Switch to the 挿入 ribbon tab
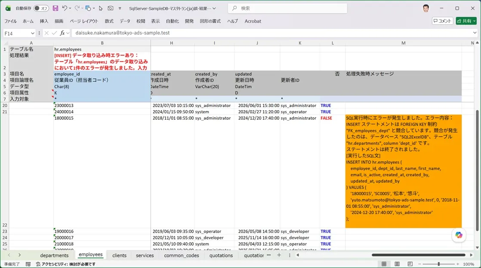481x268 pixels. [x=44, y=21]
